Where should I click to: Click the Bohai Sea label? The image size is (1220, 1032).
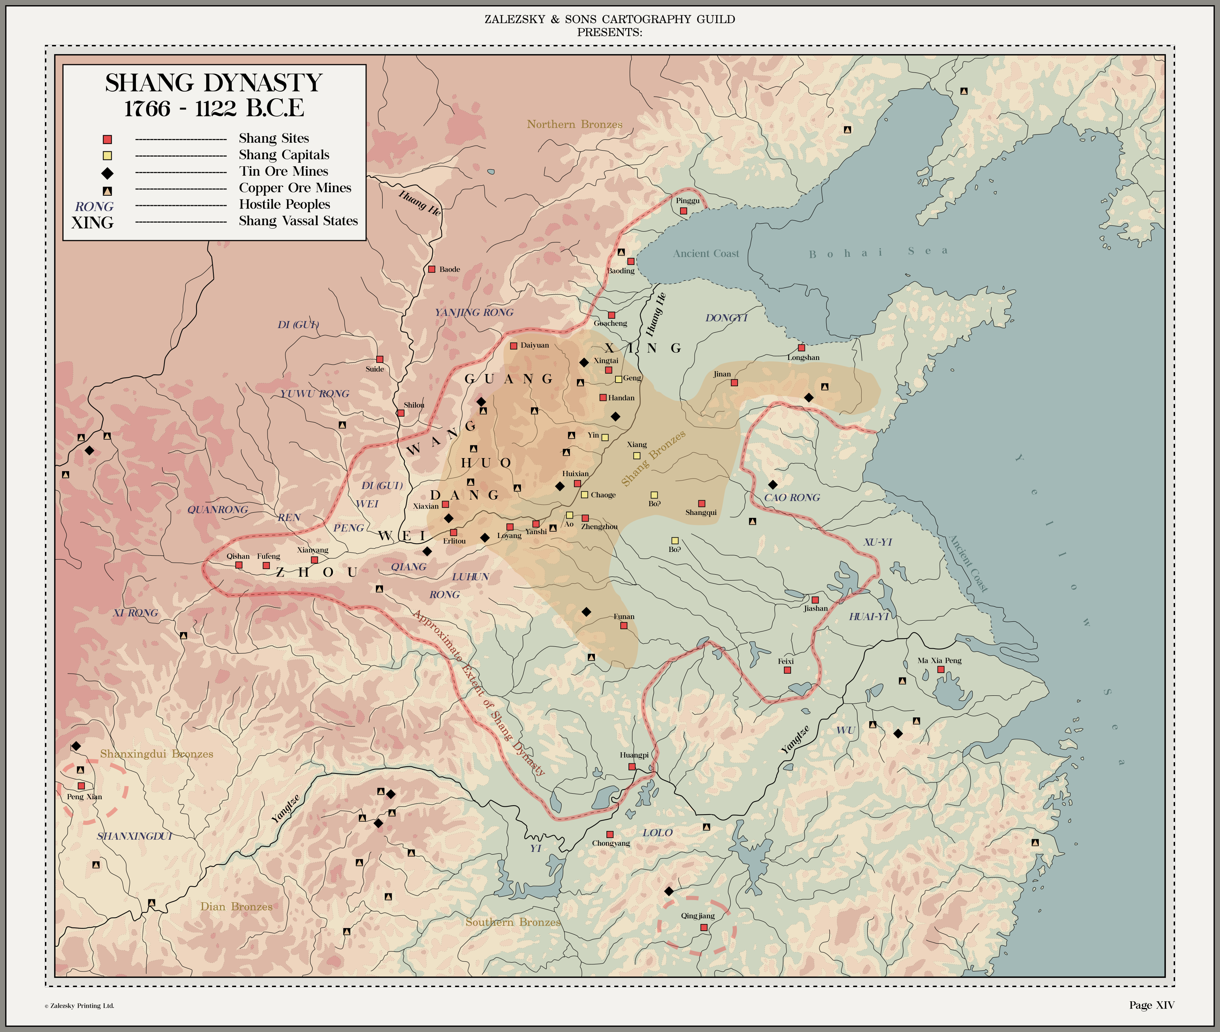(x=878, y=252)
